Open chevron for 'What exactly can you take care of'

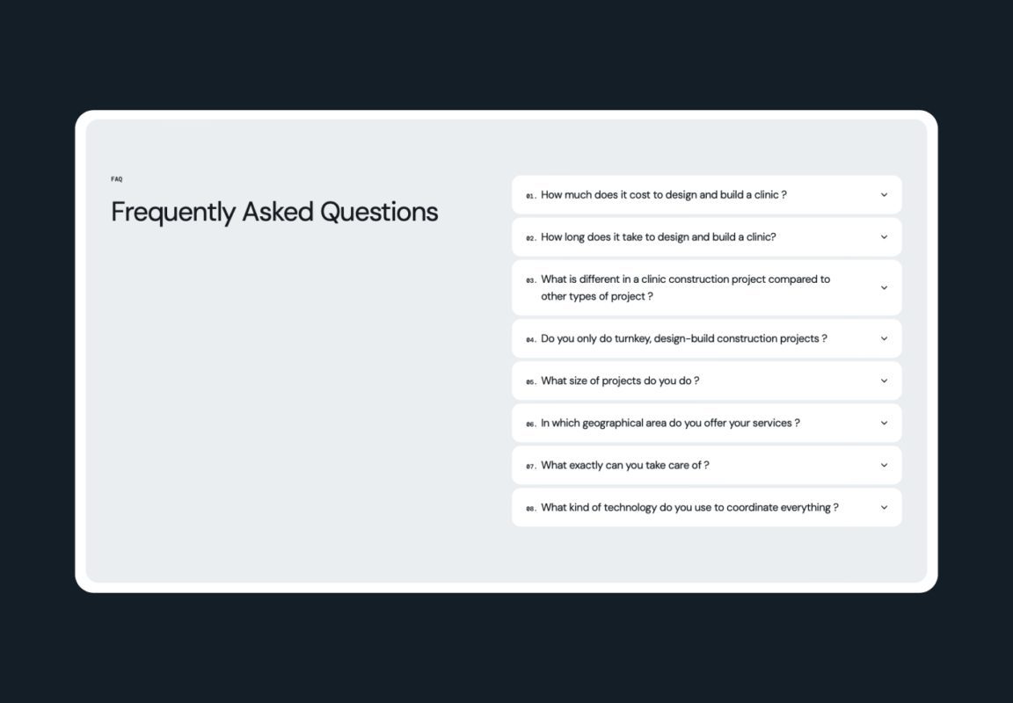(884, 465)
